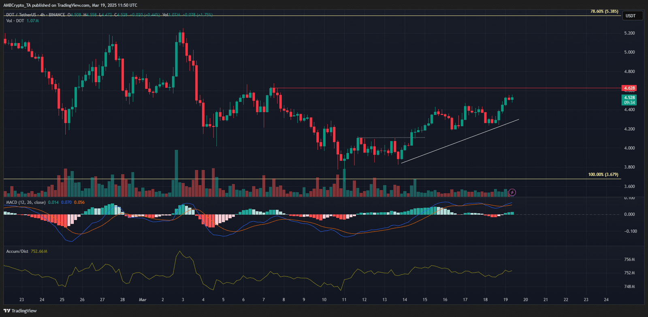
Task: Click the AMBCrypto_TA published header text
Action: pyautogui.click(x=70, y=5)
